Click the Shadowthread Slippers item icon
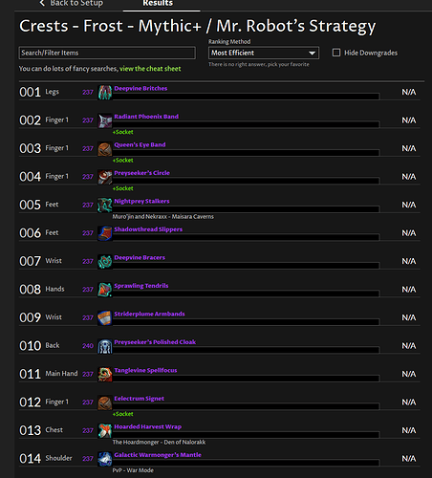This screenshot has width=432, height=478. [105, 233]
